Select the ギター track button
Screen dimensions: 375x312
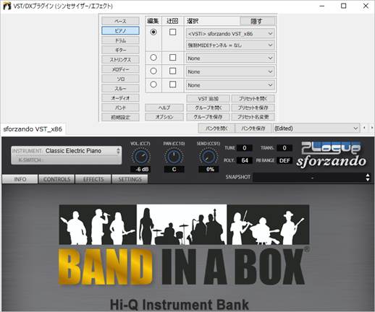click(120, 50)
